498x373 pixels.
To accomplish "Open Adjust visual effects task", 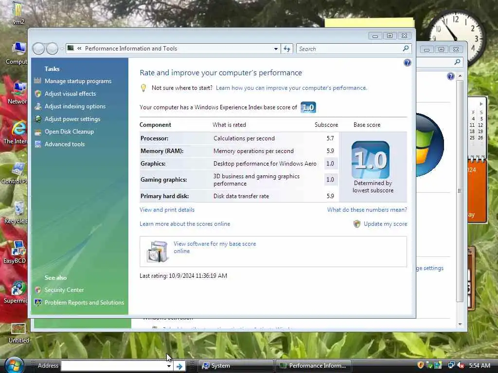I will [x=70, y=94].
